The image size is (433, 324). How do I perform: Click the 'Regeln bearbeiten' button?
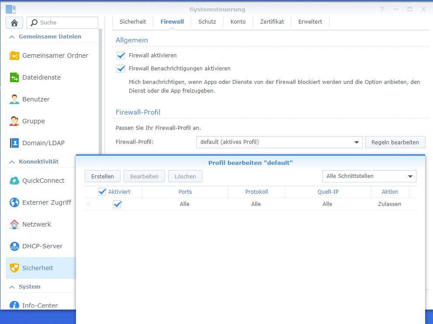click(395, 142)
